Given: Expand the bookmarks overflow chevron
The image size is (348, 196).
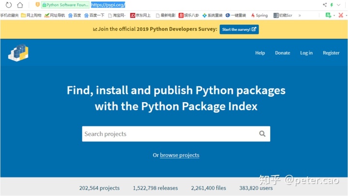Looking at the screenshot, I should click(x=300, y=15).
